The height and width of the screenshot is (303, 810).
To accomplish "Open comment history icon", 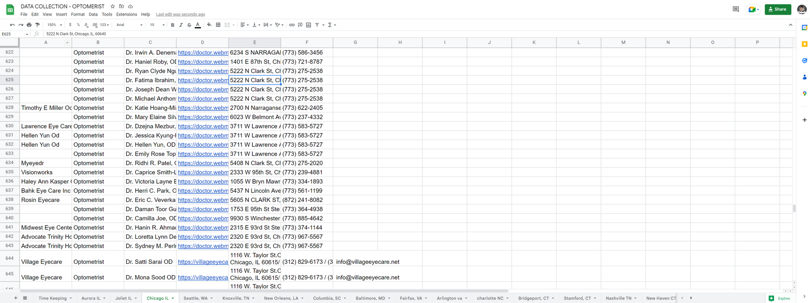I will pos(736,9).
